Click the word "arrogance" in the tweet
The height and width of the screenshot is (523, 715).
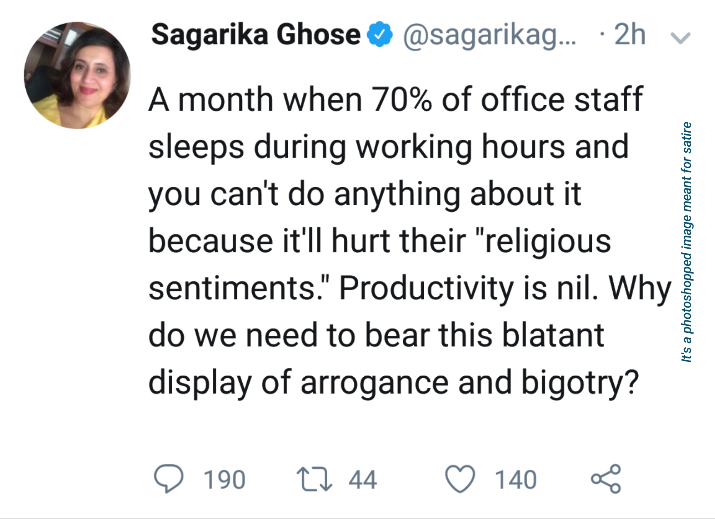click(x=375, y=383)
